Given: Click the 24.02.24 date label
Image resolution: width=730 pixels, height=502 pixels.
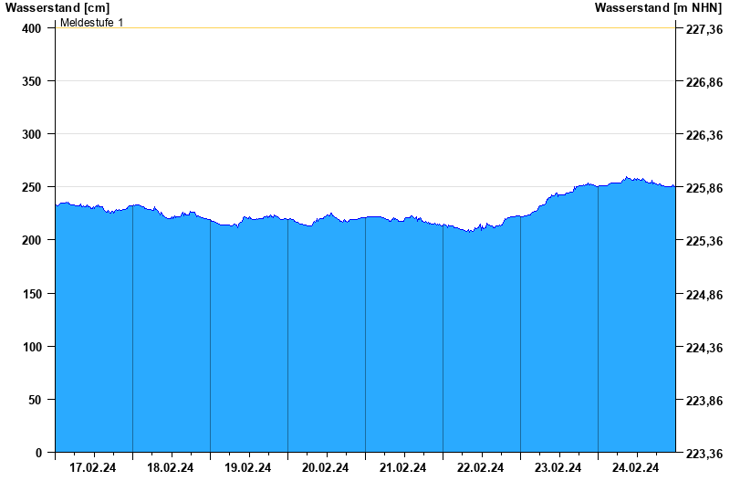Looking at the screenshot, I should pos(636,468).
